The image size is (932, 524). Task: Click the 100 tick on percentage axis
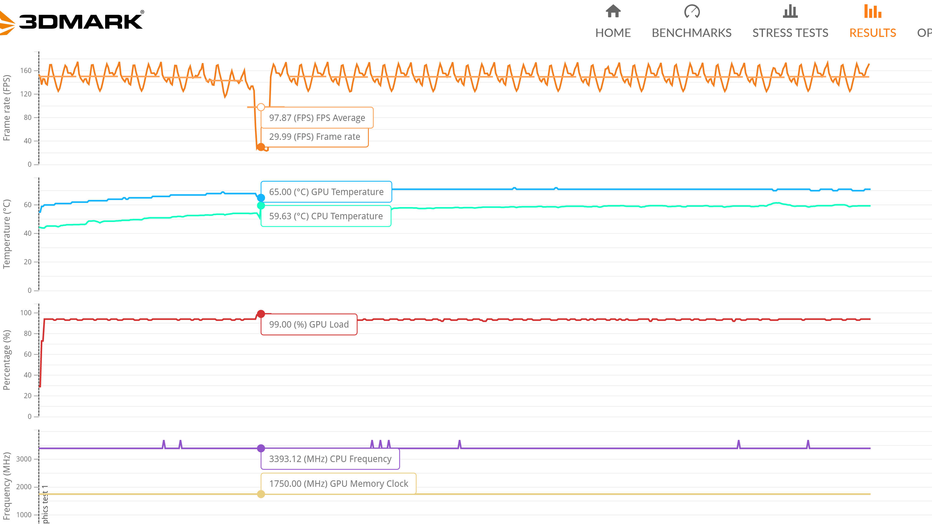(x=26, y=313)
